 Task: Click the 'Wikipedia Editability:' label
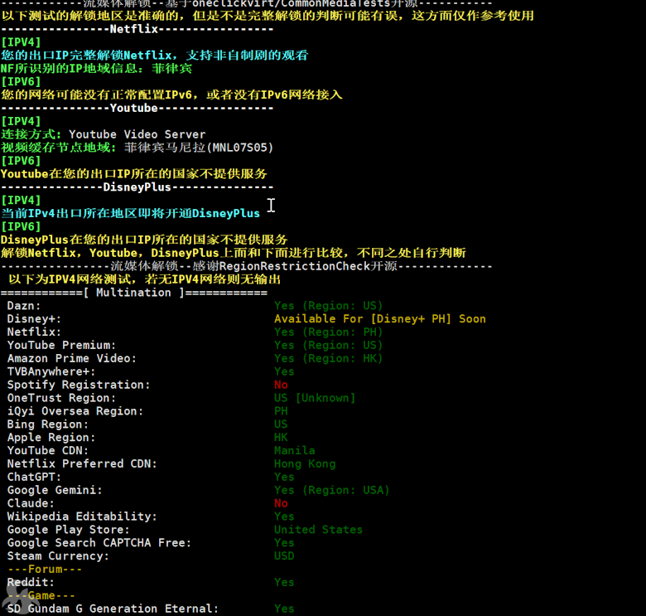click(82, 517)
